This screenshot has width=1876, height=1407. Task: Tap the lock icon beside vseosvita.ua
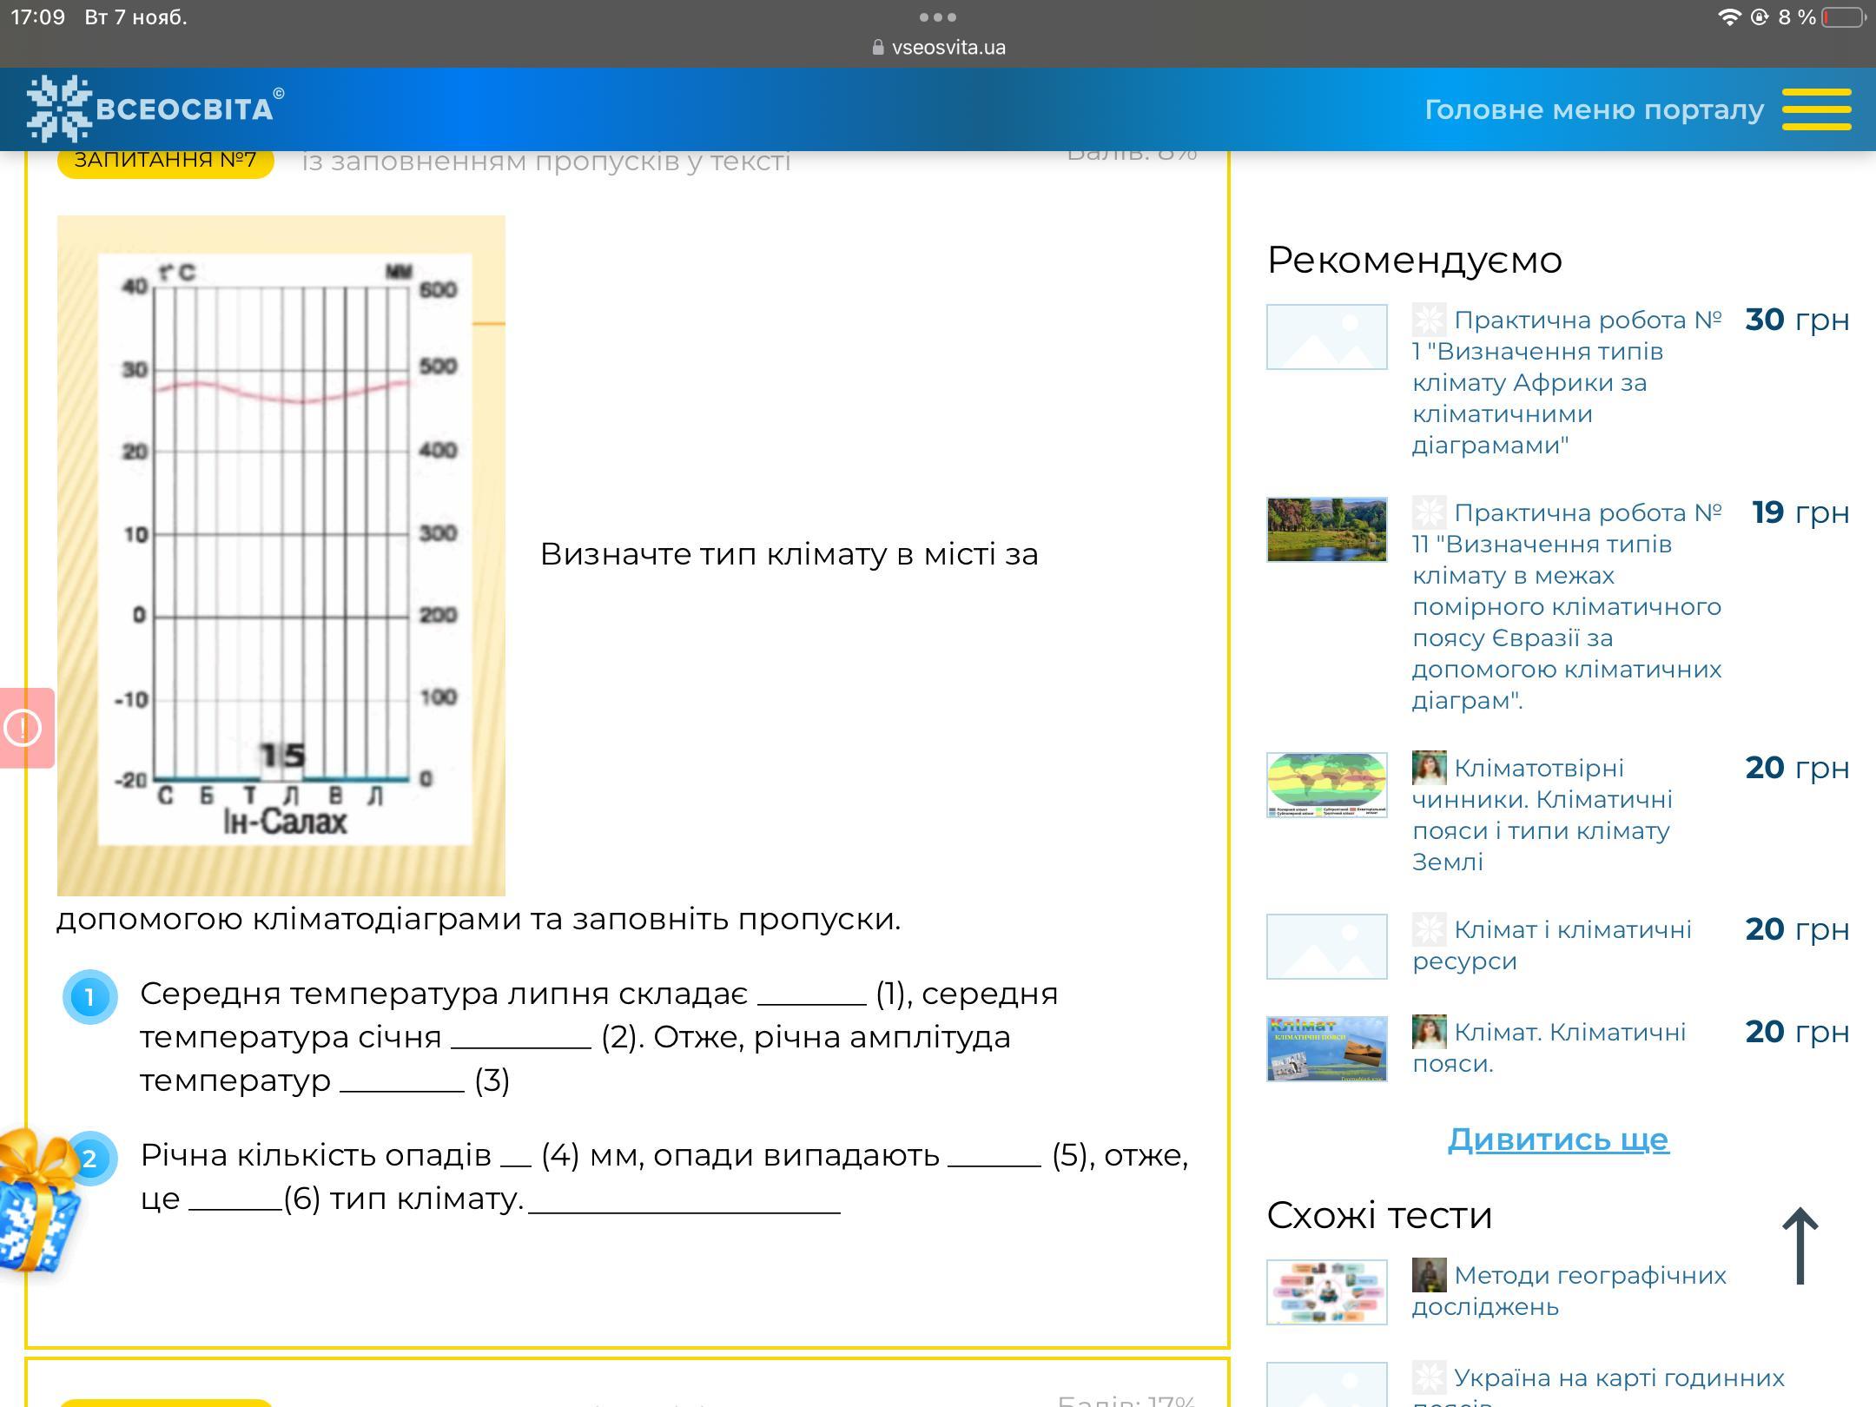[878, 48]
